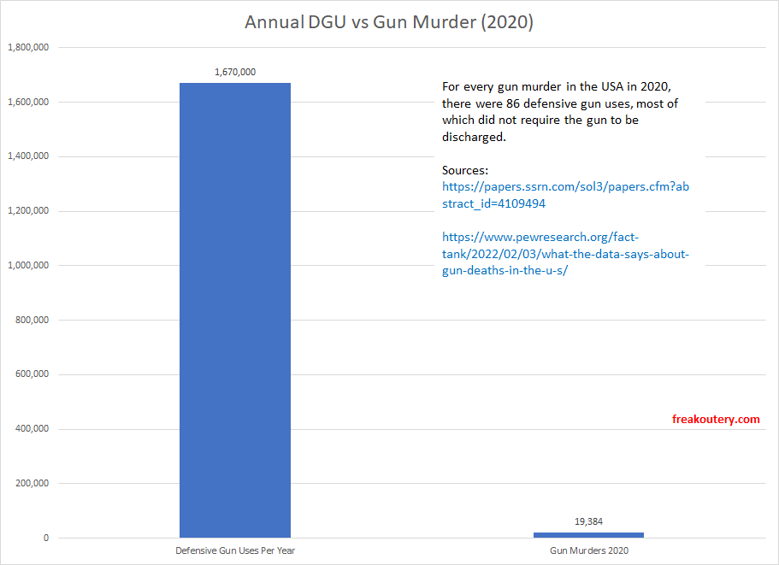Click the freakoutery.com watermark
The width and height of the screenshot is (779, 565).
coord(715,419)
